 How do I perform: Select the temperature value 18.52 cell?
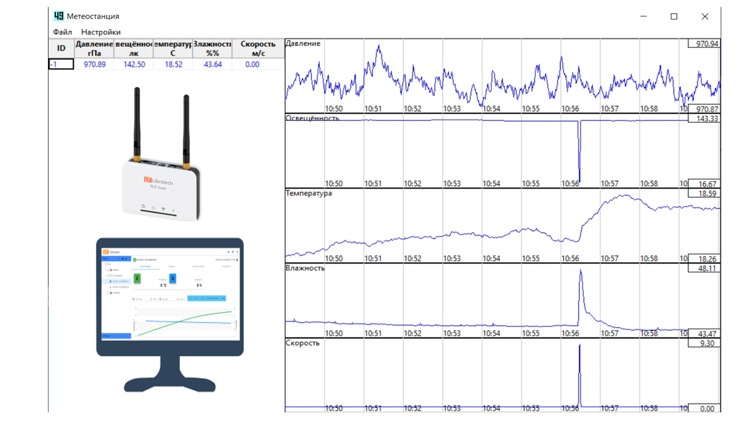[173, 64]
